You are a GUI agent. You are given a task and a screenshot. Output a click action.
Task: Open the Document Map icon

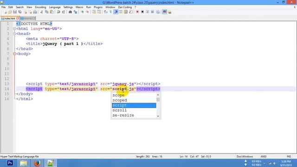[126, 12]
